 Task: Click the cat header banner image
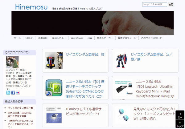[92, 23]
